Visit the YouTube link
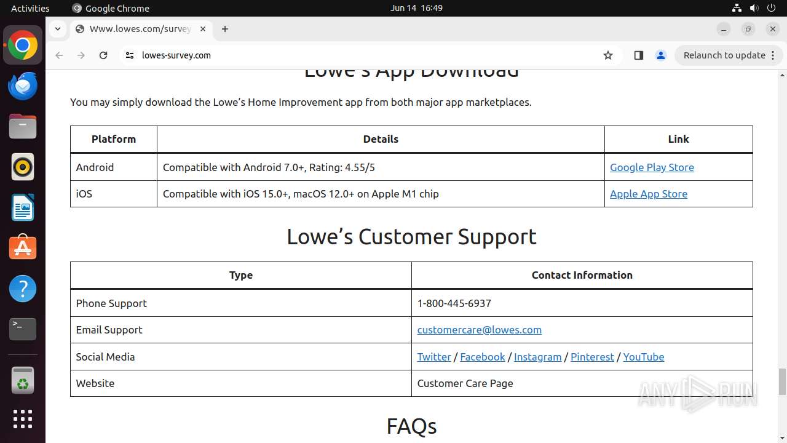787x443 pixels. coord(644,357)
